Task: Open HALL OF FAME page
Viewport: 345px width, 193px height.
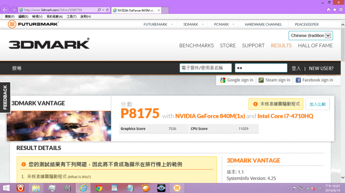Action: click(315, 45)
